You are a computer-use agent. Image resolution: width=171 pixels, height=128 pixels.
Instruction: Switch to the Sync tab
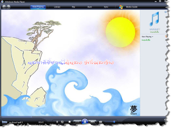(x=106, y=7)
